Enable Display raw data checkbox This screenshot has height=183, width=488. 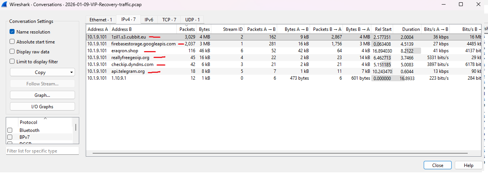[x=12, y=52]
